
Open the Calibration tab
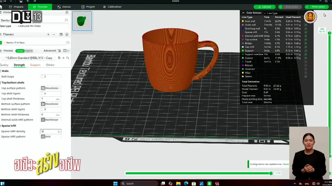112,7
